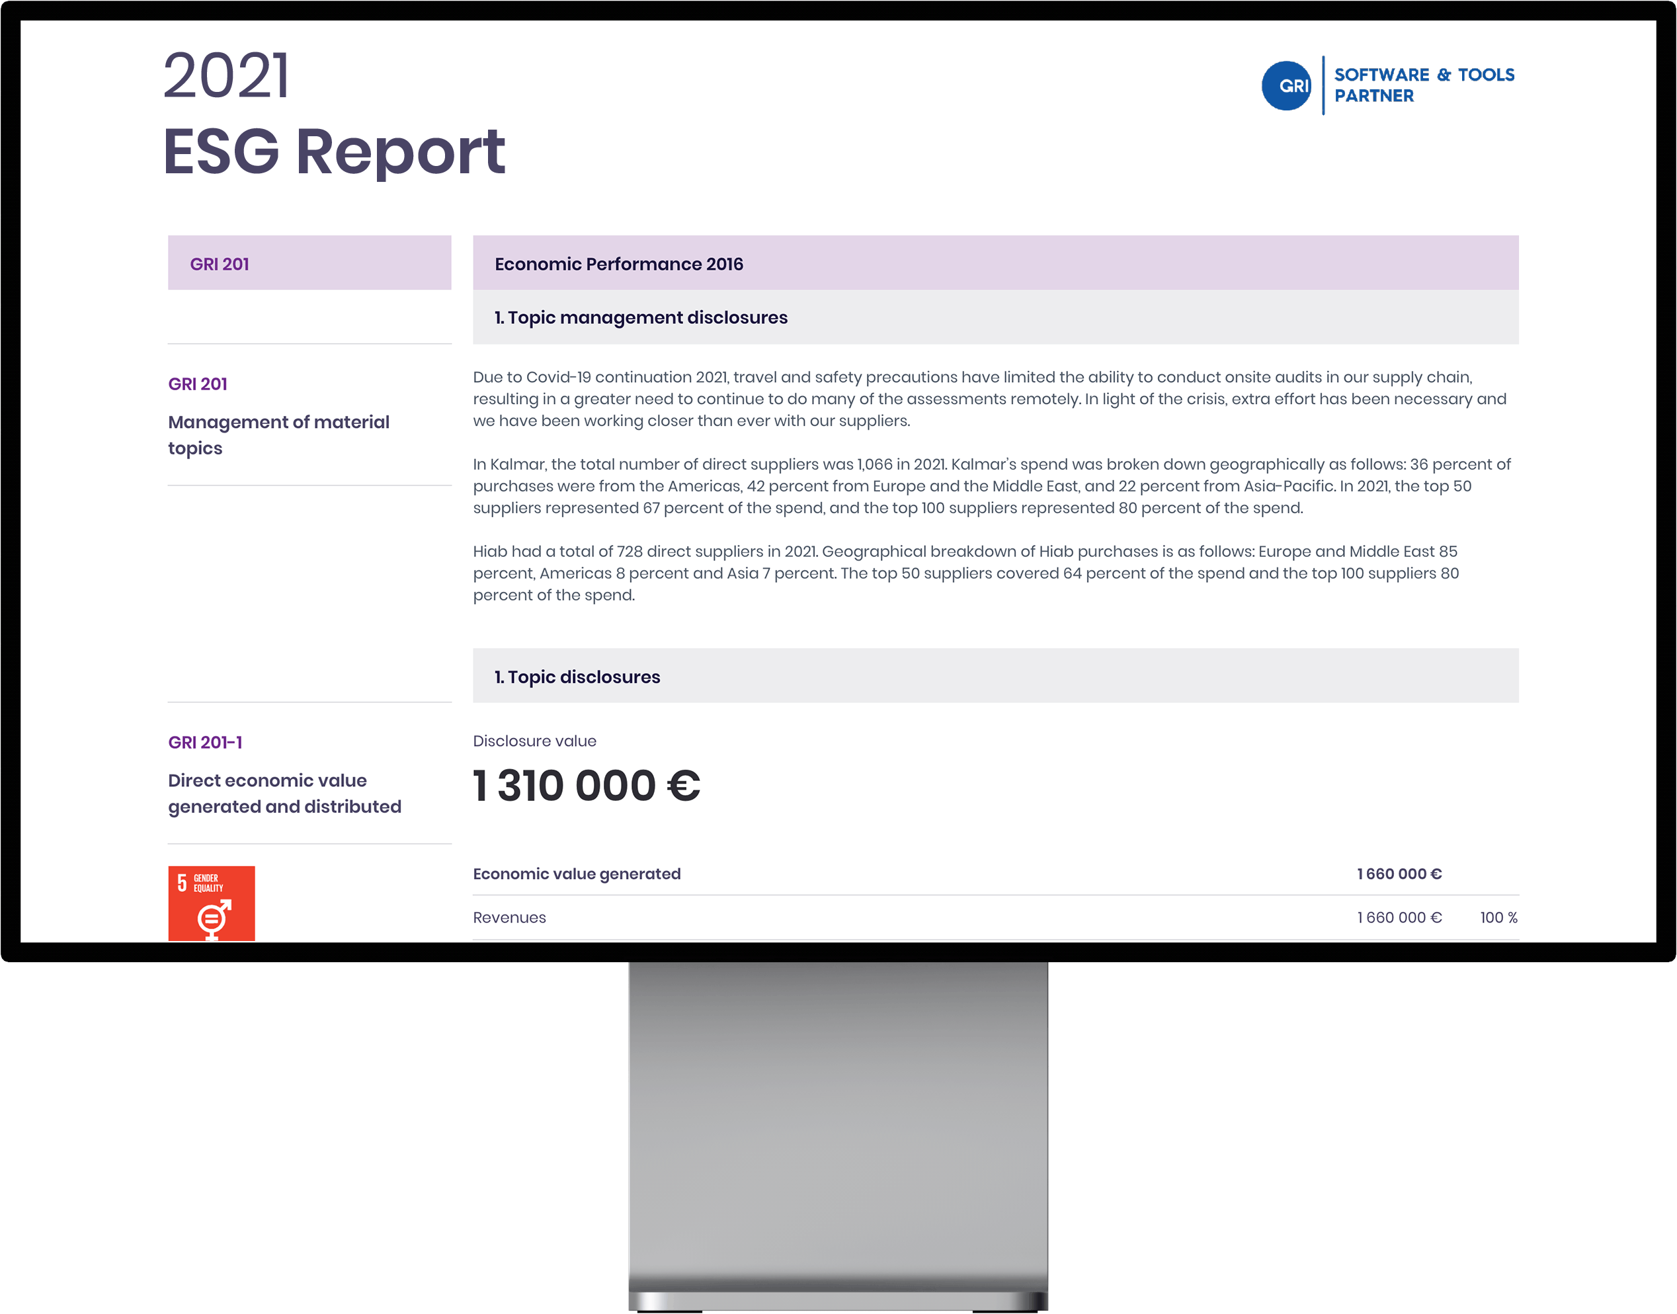The height and width of the screenshot is (1314, 1677).
Task: Open the 1. Topic management disclosures section
Action: [x=995, y=317]
